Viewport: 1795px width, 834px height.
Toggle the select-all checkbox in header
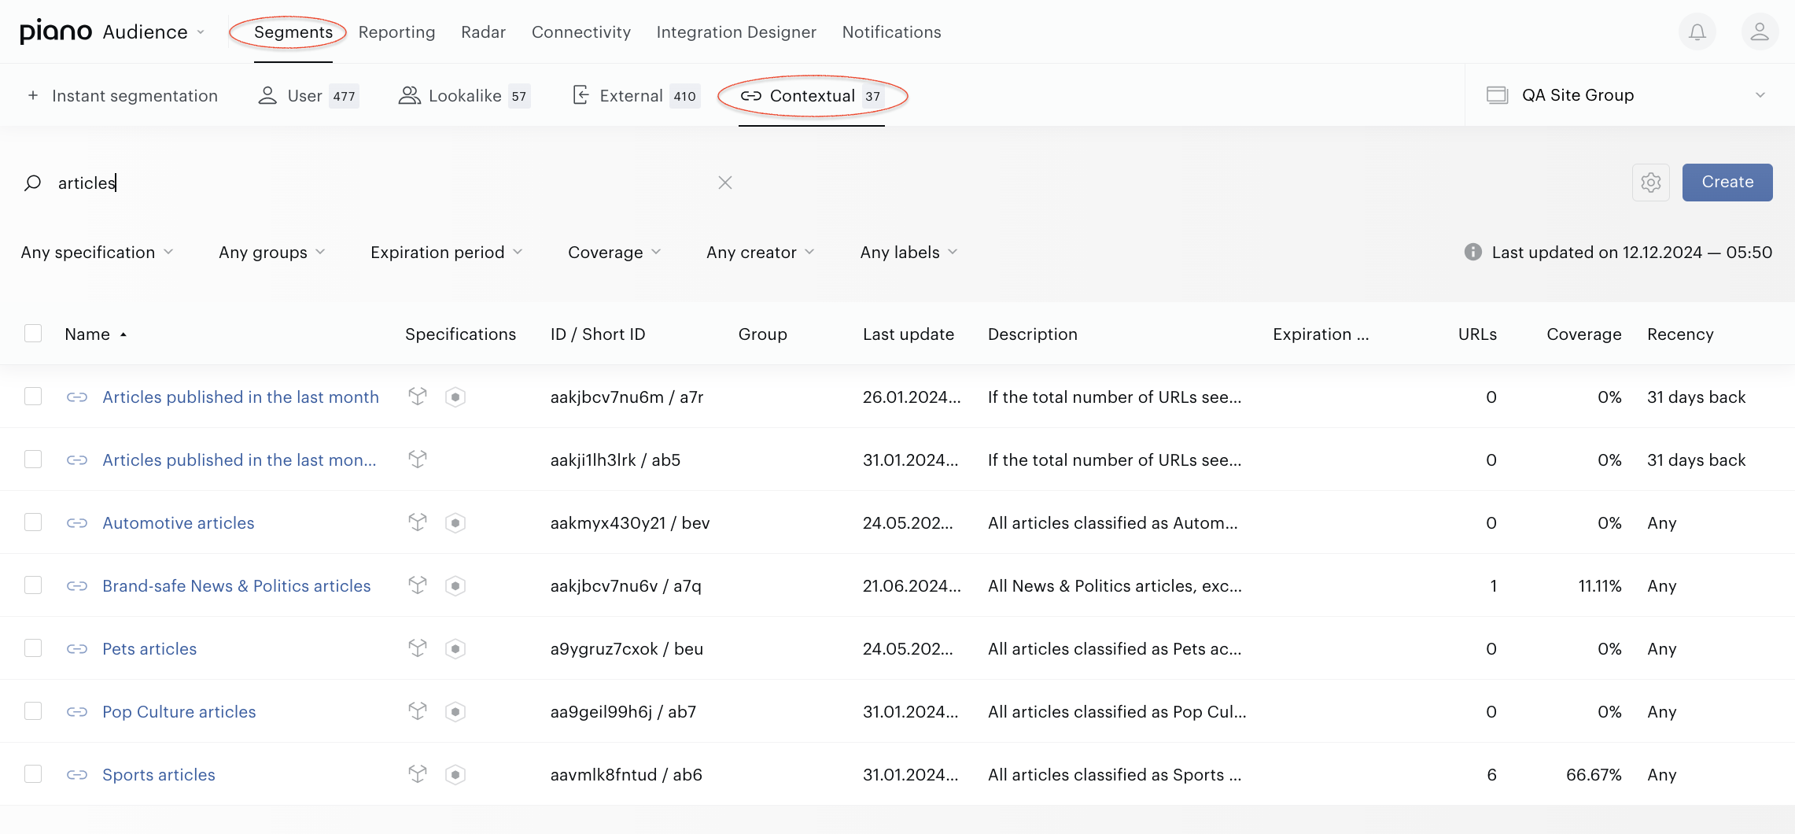pos(33,333)
